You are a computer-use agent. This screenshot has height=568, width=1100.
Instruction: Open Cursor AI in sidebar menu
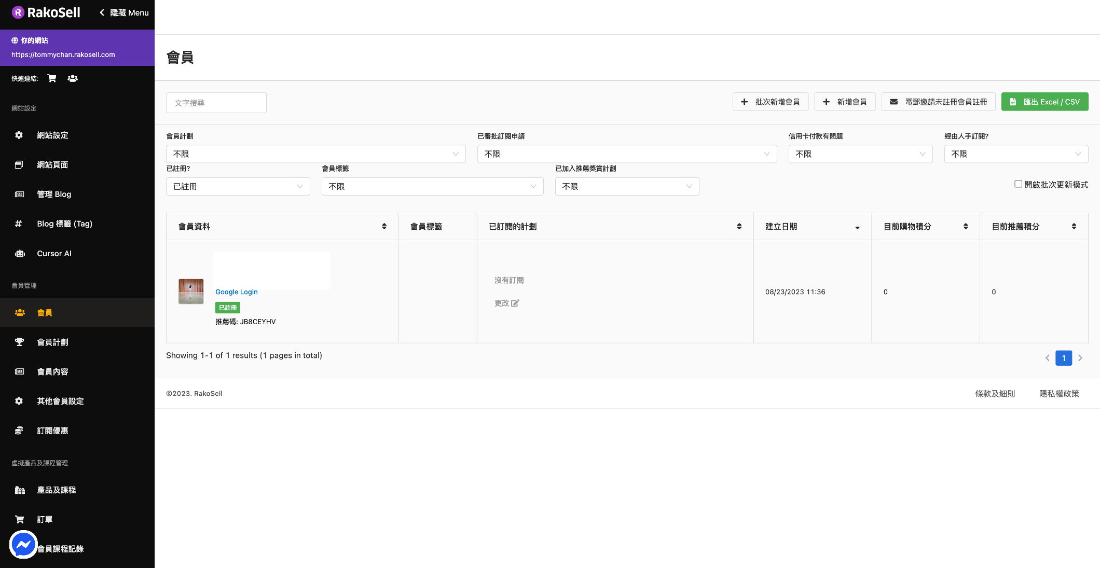click(54, 254)
